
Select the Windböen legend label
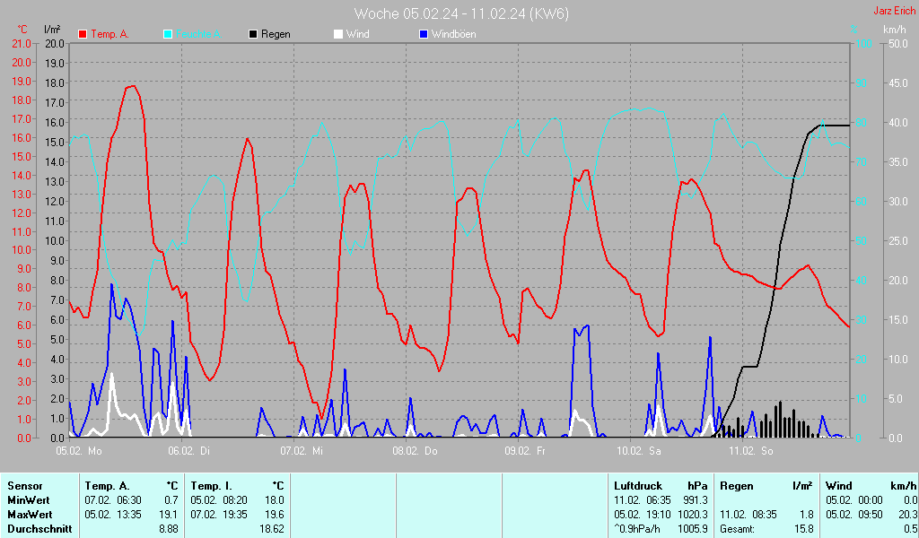453,34
